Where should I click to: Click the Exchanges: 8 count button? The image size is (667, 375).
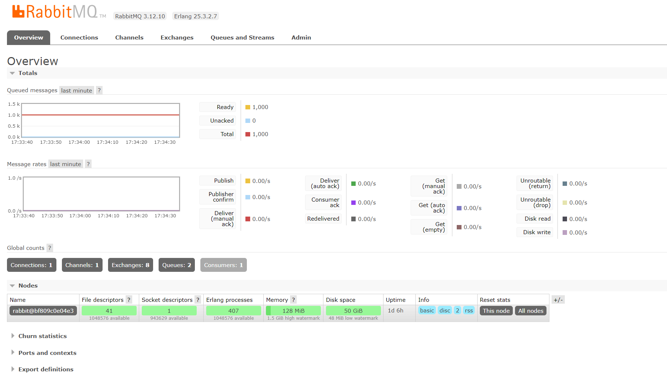(130, 265)
